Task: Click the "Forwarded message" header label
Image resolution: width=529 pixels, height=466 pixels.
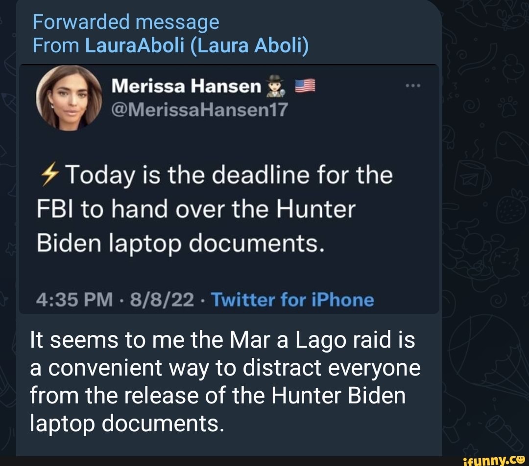Action: click(126, 22)
